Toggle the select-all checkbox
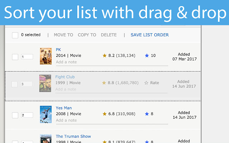 tap(15, 35)
